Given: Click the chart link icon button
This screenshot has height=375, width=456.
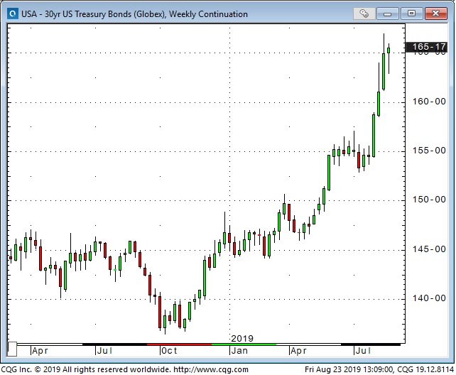Looking at the screenshot, I should [x=364, y=13].
